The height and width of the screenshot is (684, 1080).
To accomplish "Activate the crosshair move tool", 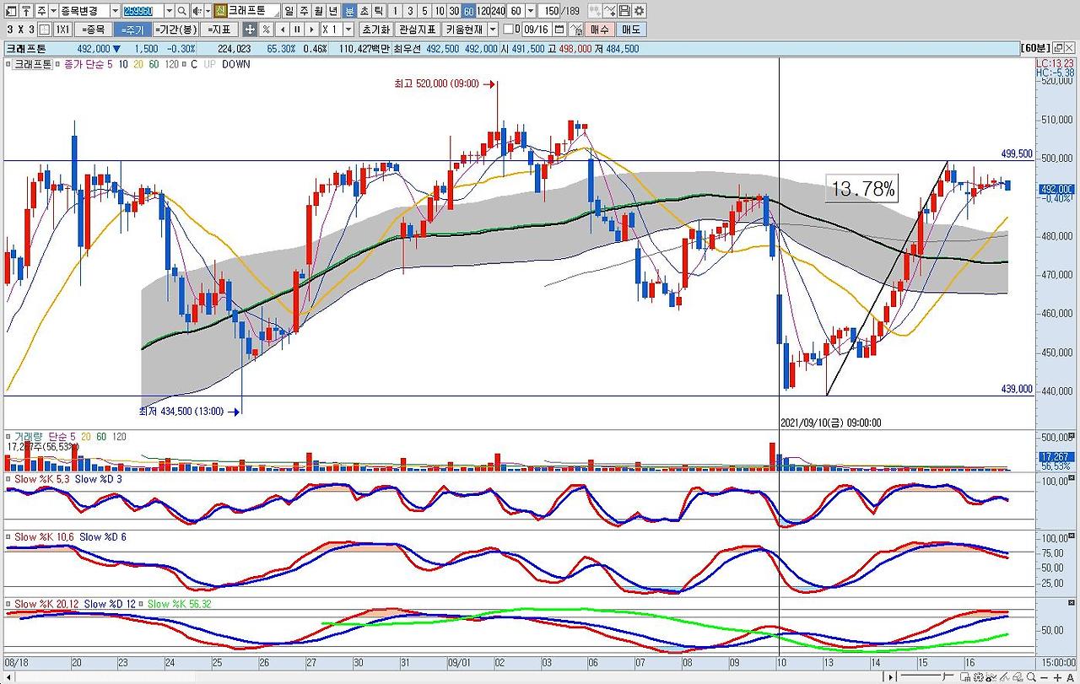I will point(250,30).
